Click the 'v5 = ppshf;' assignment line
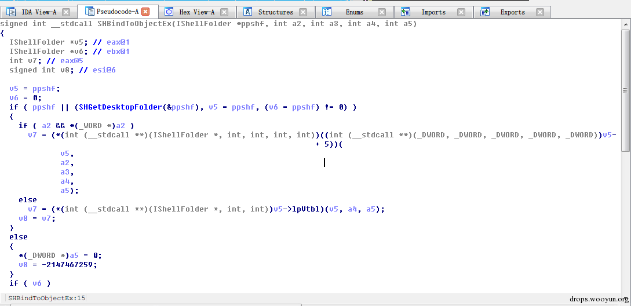631x306 pixels. point(35,89)
